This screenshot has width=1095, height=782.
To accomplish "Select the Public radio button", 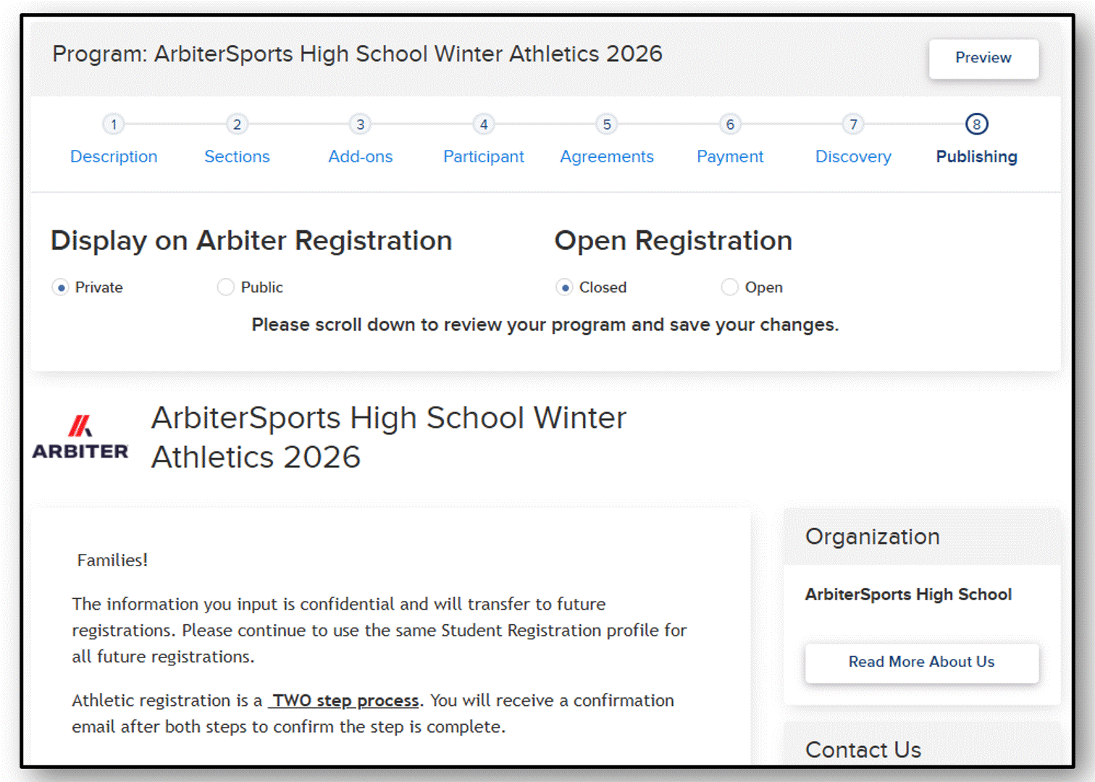I will click(x=226, y=287).
